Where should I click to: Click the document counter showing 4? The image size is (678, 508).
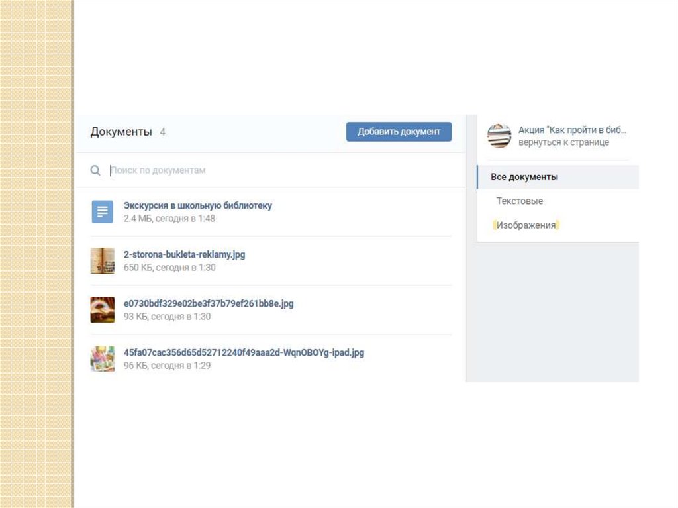[163, 132]
